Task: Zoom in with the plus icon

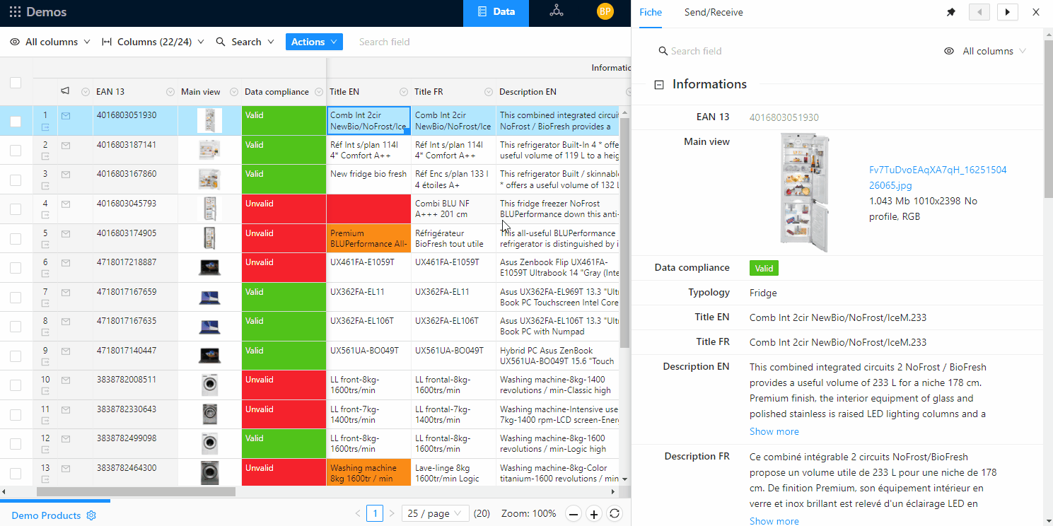Action: (x=594, y=514)
